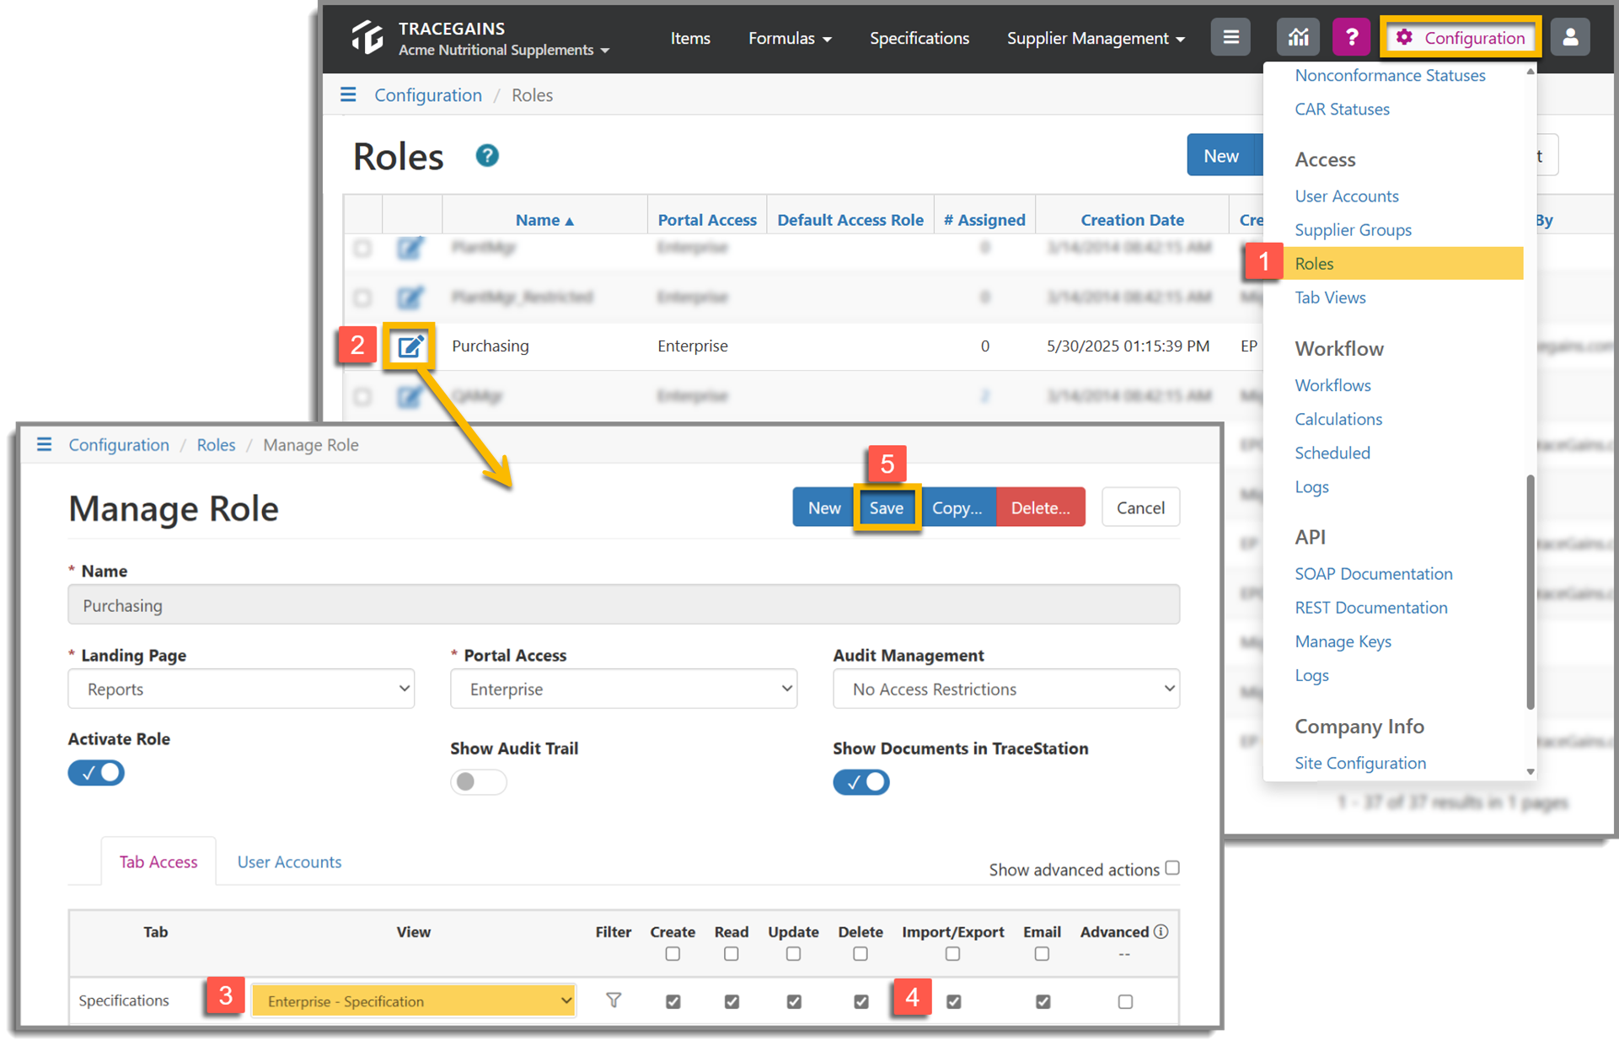The height and width of the screenshot is (1046, 1619).
Task: Uncheck Specifications Create permission checkbox
Action: tap(673, 1001)
